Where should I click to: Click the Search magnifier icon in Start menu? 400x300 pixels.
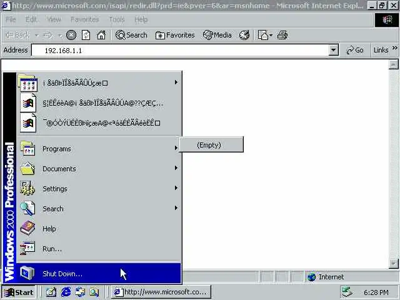pos(27,208)
